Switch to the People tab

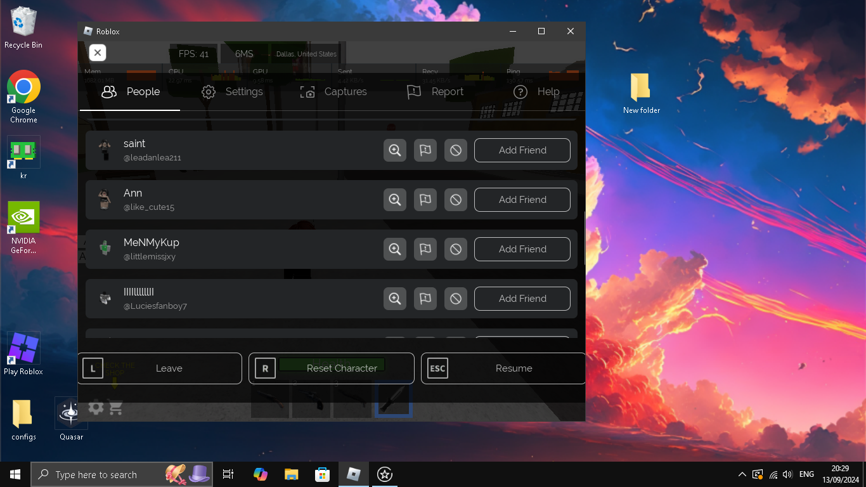[131, 92]
